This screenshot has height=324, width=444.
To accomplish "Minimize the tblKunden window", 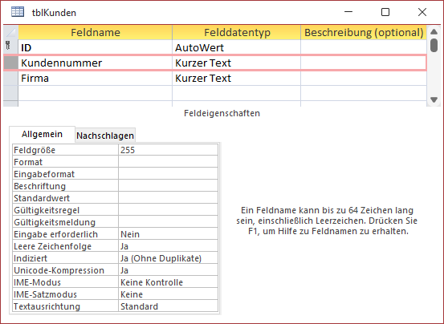I will click(x=348, y=12).
